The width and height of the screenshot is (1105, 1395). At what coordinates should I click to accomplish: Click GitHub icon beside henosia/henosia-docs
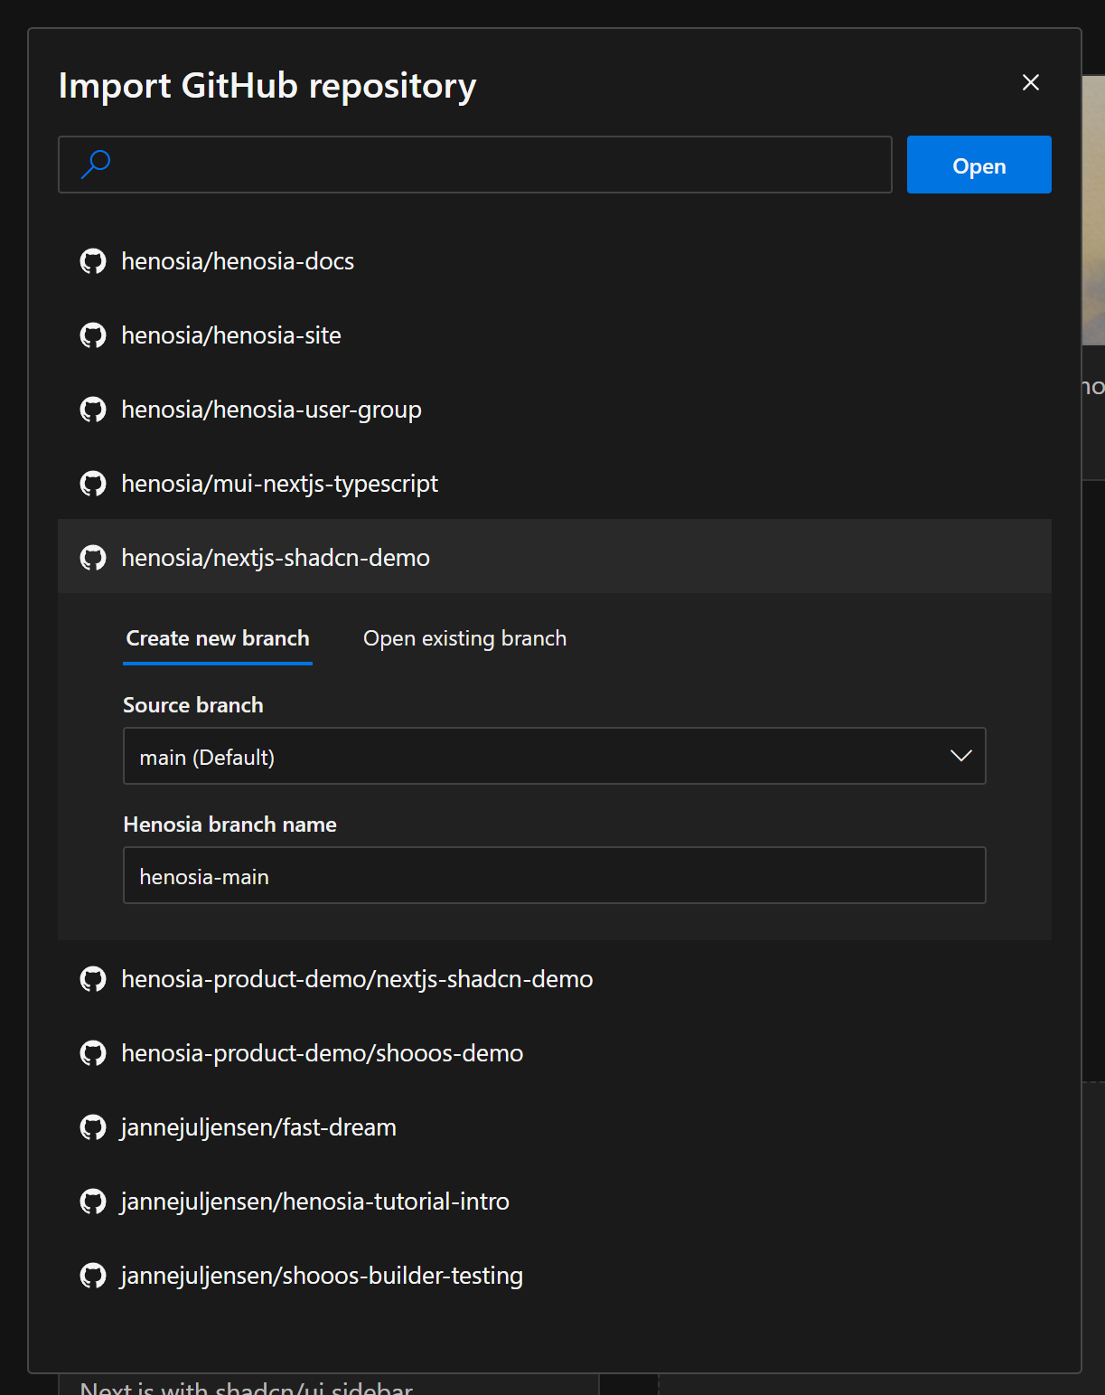(x=93, y=261)
